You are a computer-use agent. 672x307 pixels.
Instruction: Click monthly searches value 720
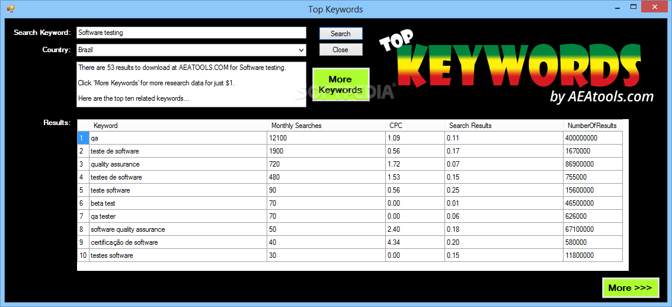tap(326, 164)
